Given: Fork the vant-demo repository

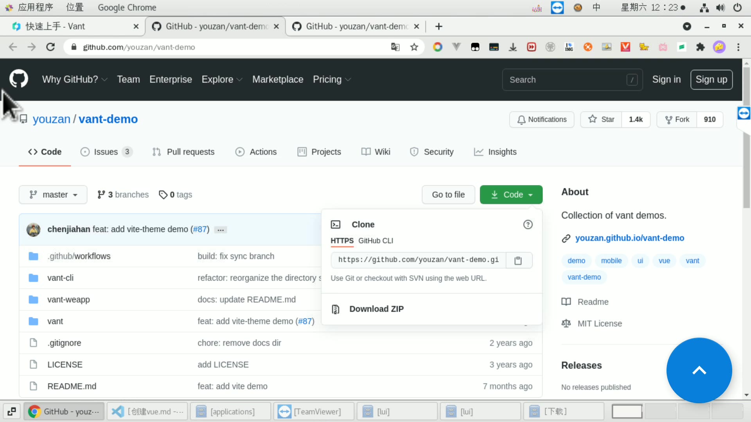Looking at the screenshot, I should coord(677,120).
